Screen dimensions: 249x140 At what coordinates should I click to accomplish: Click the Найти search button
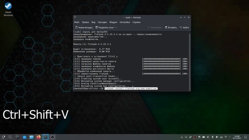tap(184, 28)
